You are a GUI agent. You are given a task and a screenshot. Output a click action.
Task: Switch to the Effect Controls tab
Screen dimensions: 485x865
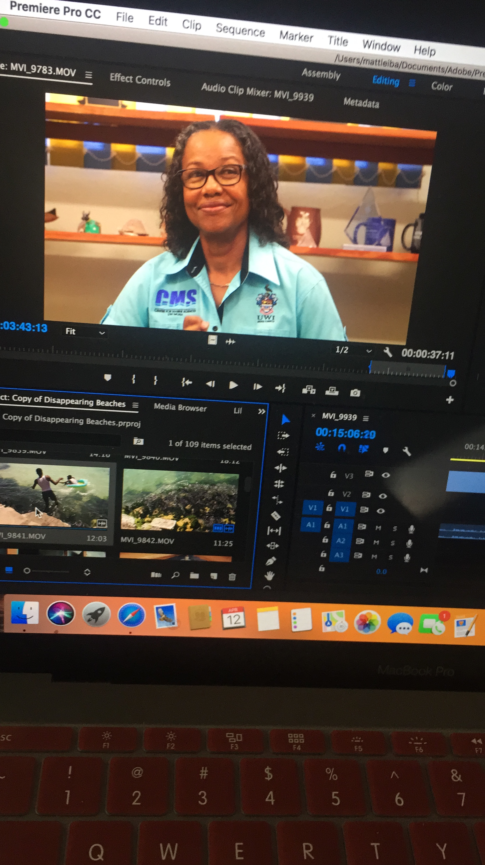coord(140,80)
